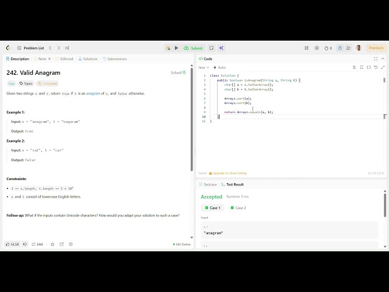Click the "anagram" input value field
The width and height of the screenshot is (389, 292).
pyautogui.click(x=289, y=231)
